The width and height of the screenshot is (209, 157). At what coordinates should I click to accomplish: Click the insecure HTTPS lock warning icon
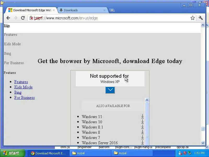pos(31,18)
